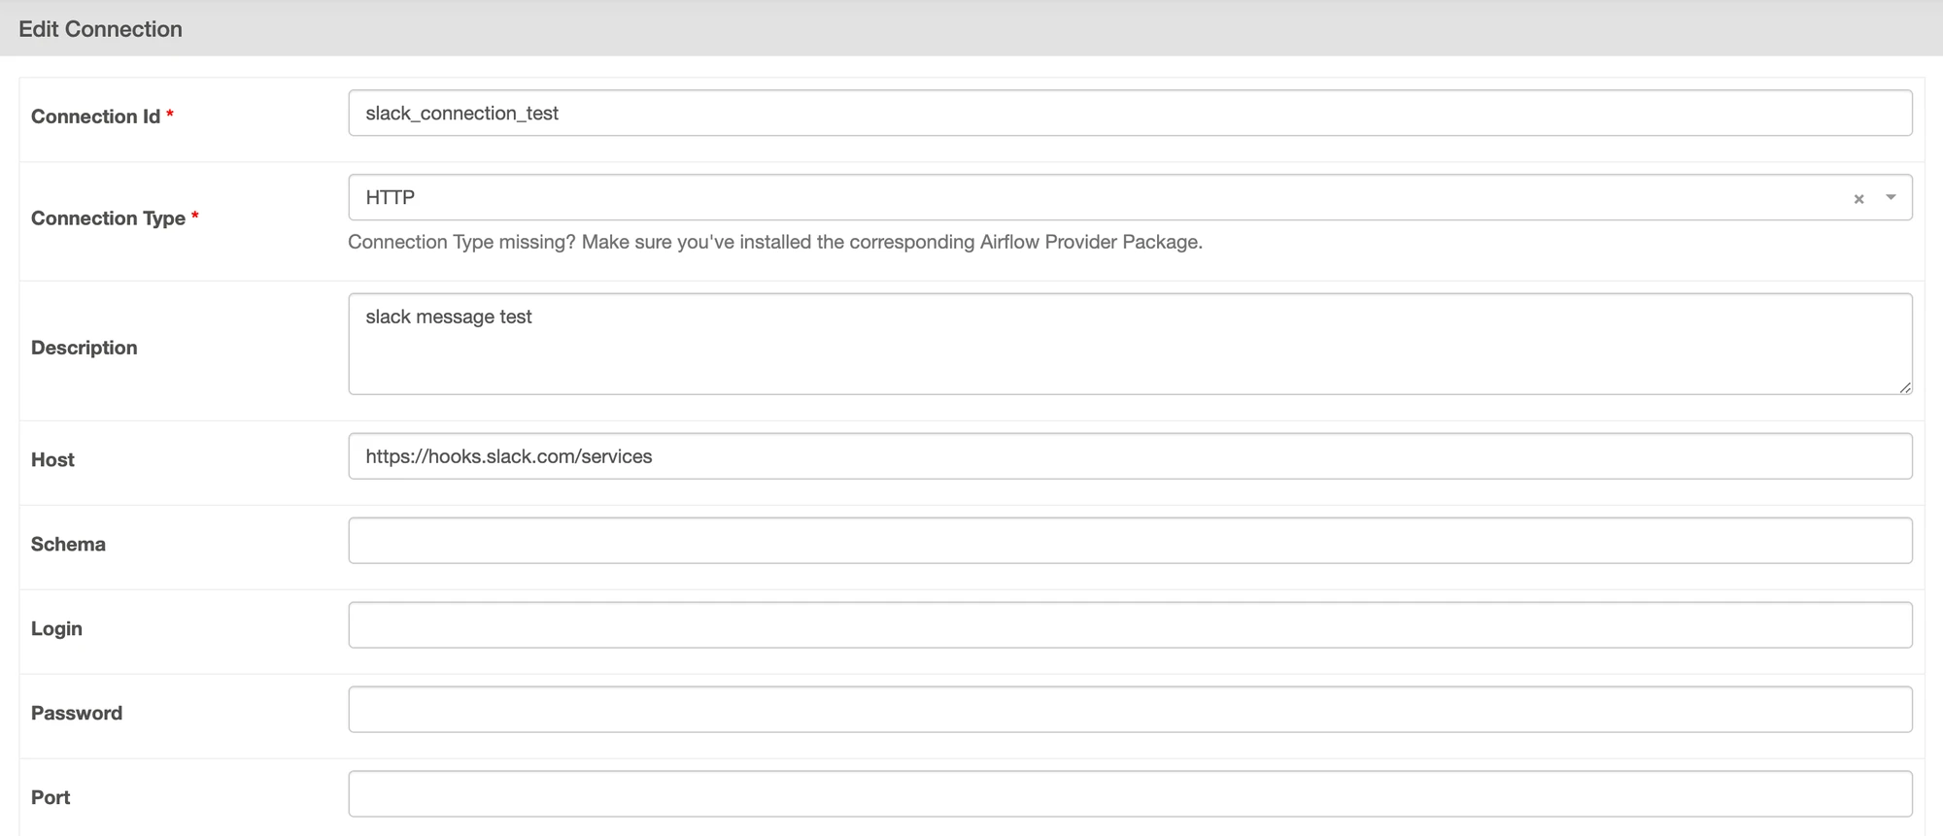
Task: Click the Login label
Action: (x=56, y=629)
